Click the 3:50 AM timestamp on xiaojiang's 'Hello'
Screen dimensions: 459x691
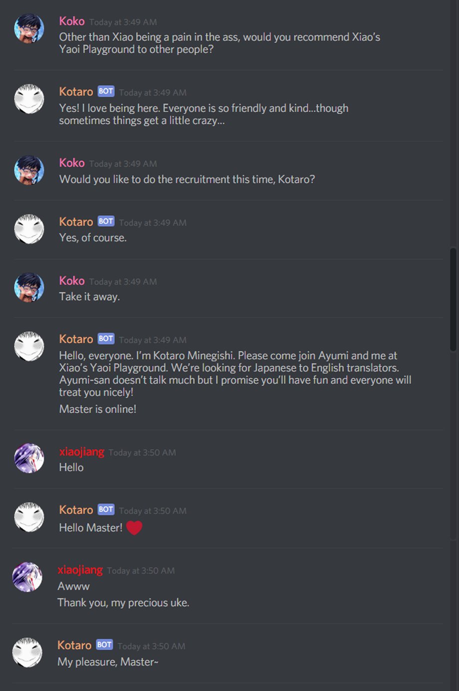(142, 453)
